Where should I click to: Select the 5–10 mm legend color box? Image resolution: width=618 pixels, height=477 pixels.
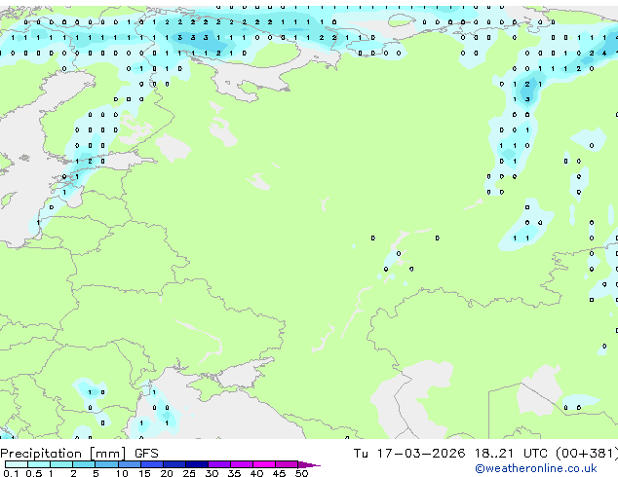coord(106,464)
